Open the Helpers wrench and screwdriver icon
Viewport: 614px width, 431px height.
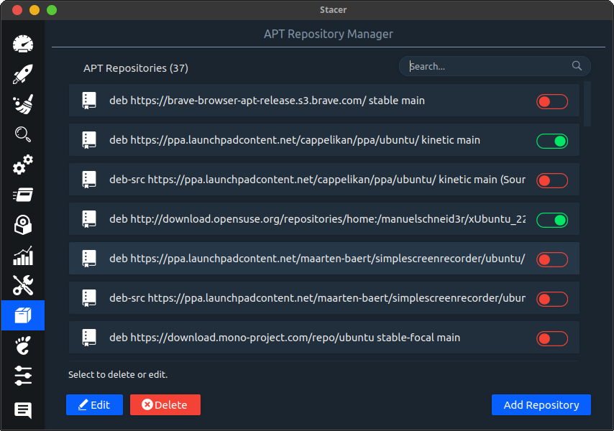pos(23,286)
